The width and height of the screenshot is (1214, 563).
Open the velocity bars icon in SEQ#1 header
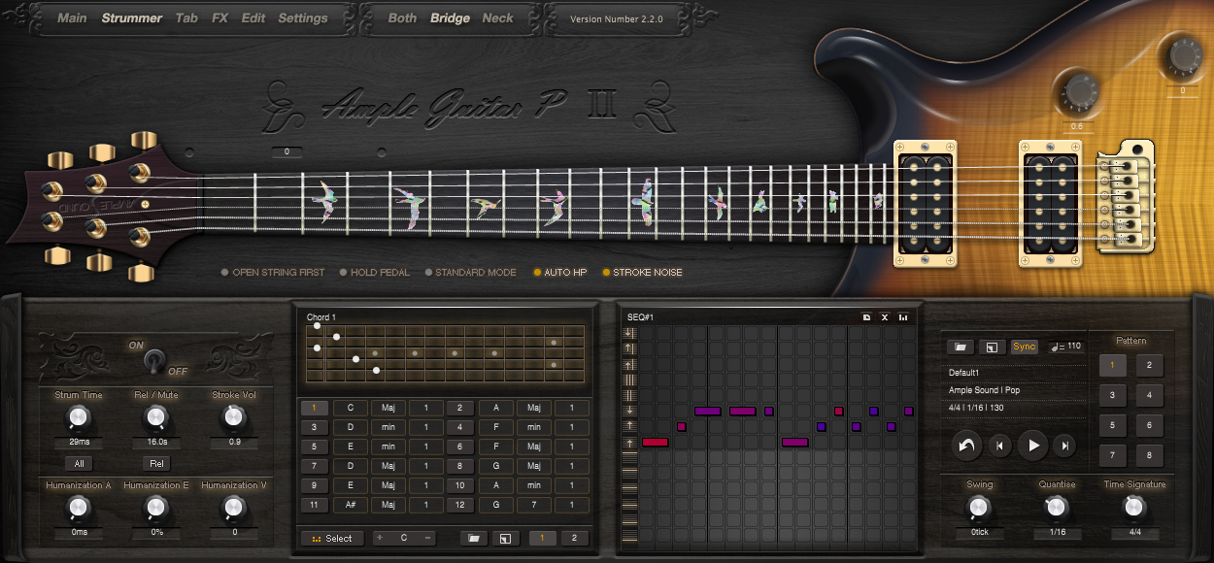coord(903,317)
